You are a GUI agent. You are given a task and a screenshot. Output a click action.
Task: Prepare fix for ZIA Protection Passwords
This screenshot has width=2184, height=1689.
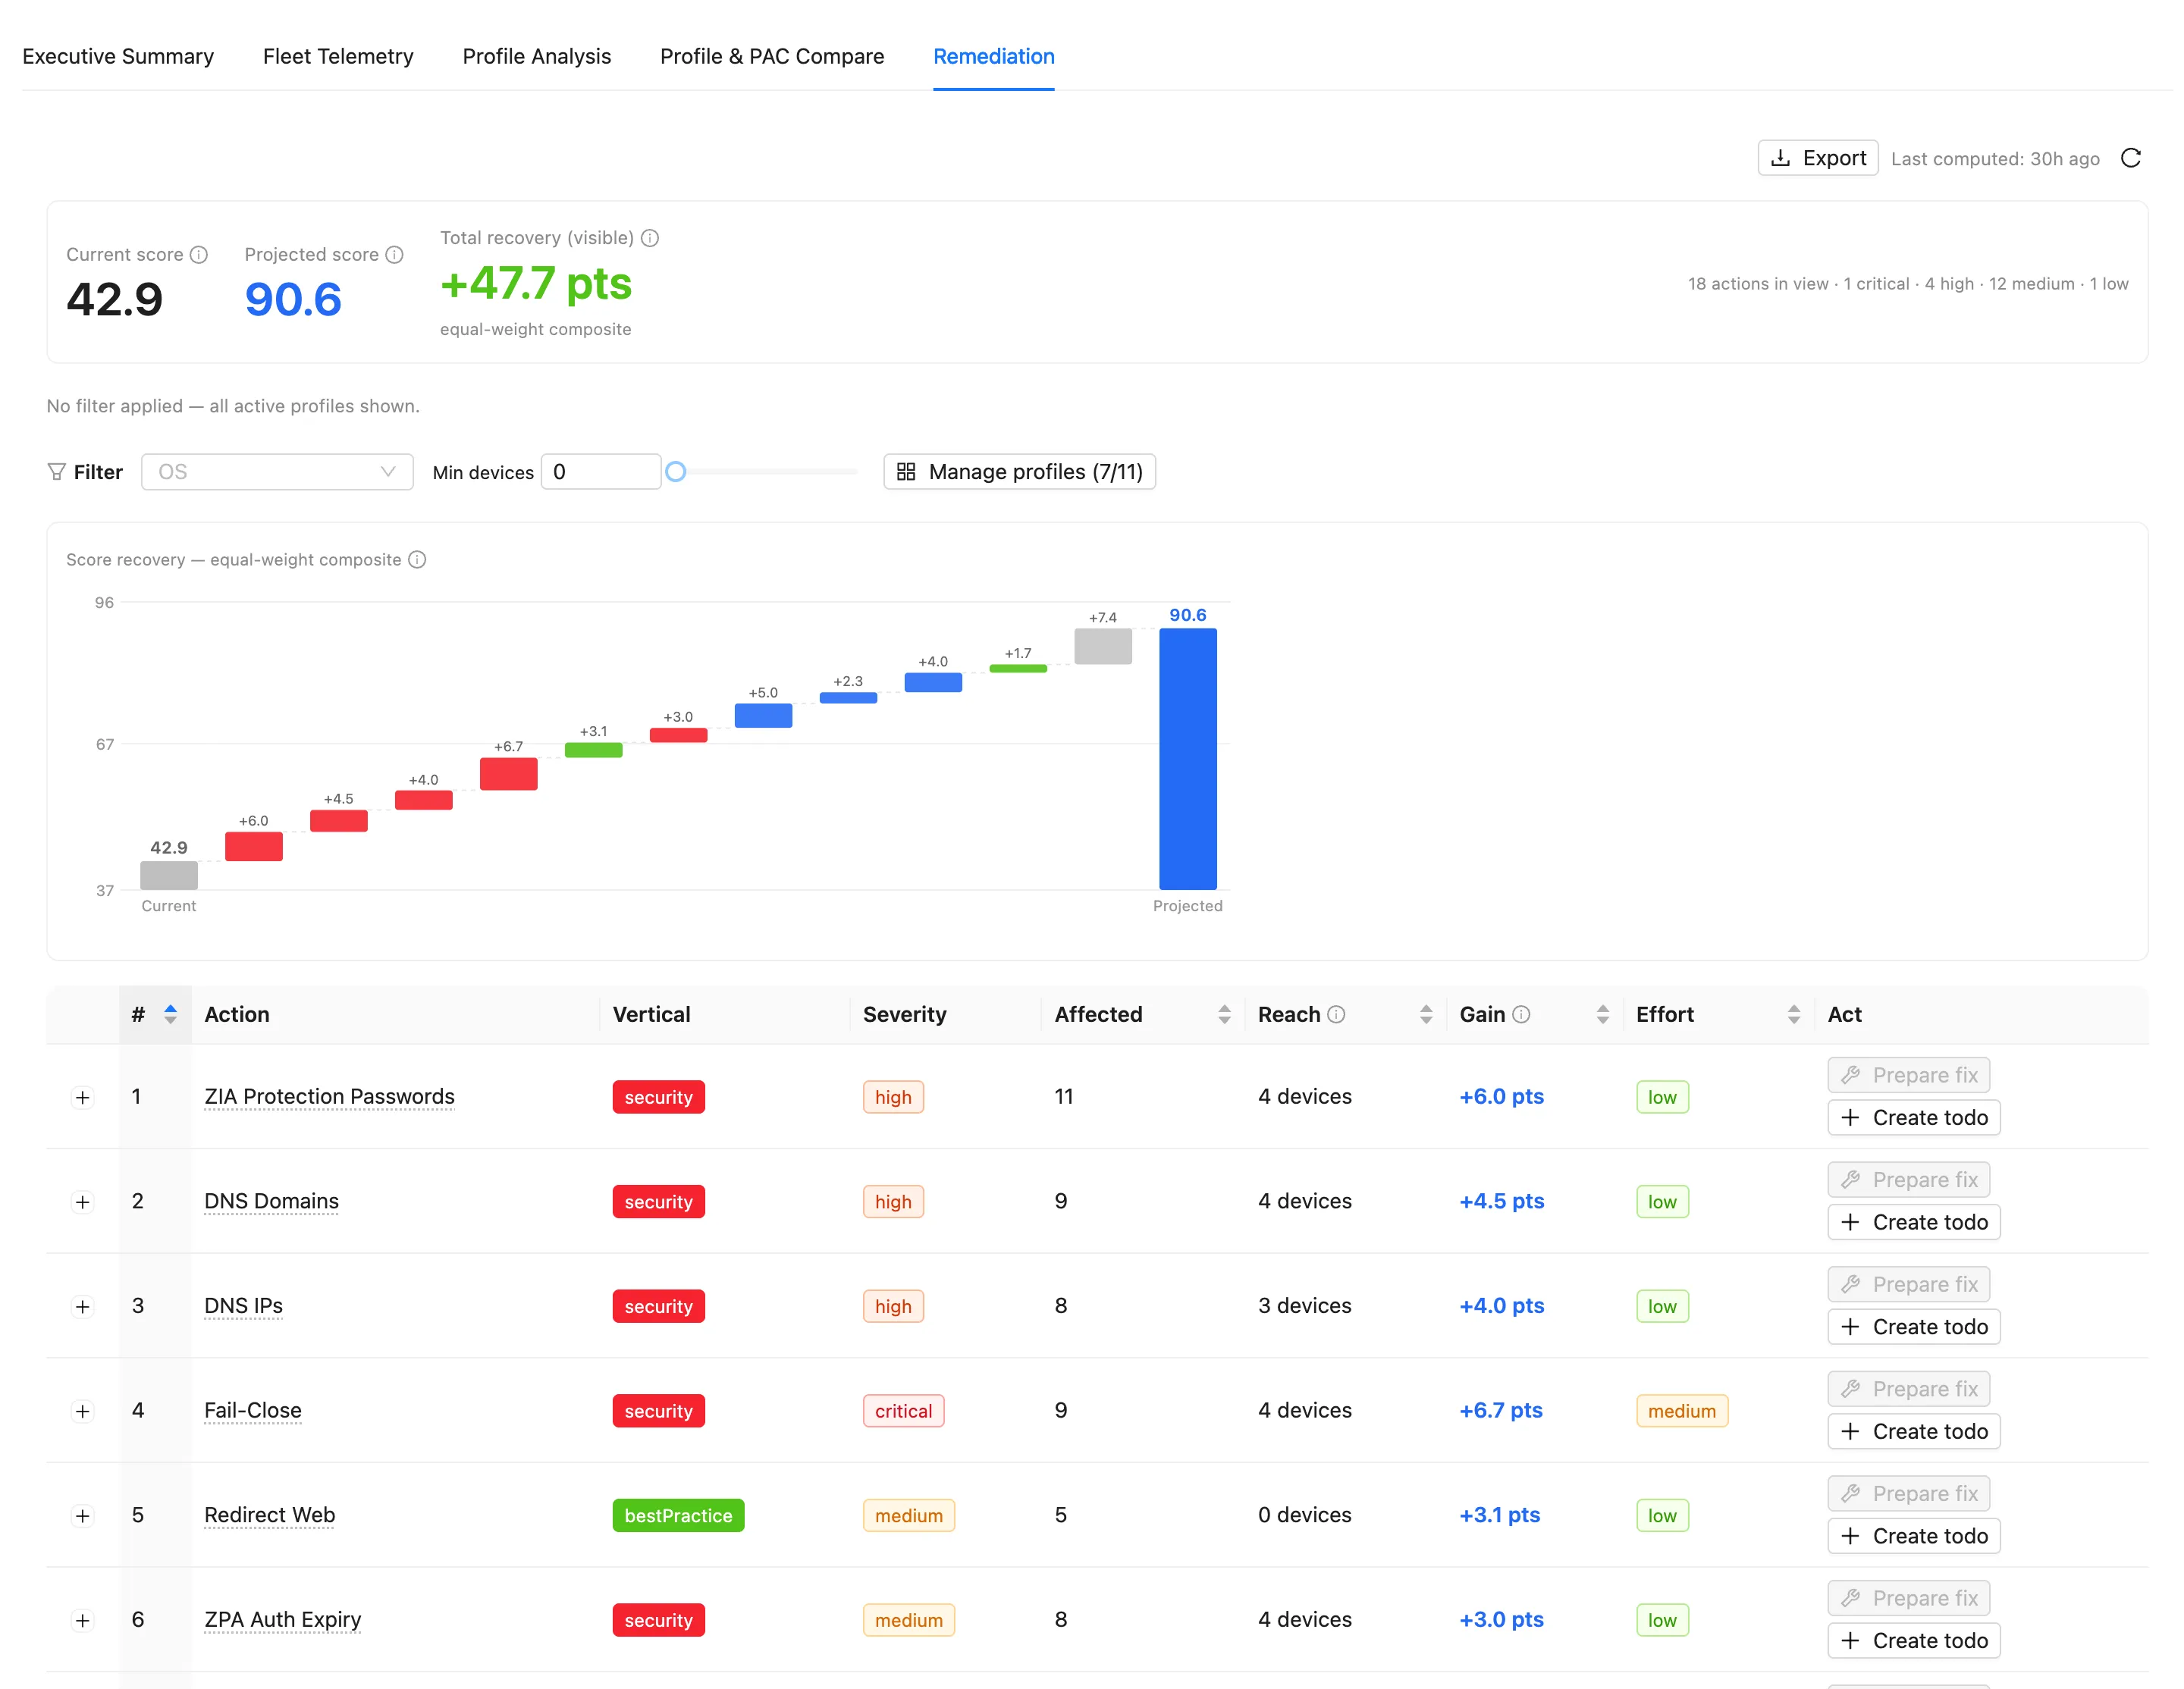coord(1909,1076)
